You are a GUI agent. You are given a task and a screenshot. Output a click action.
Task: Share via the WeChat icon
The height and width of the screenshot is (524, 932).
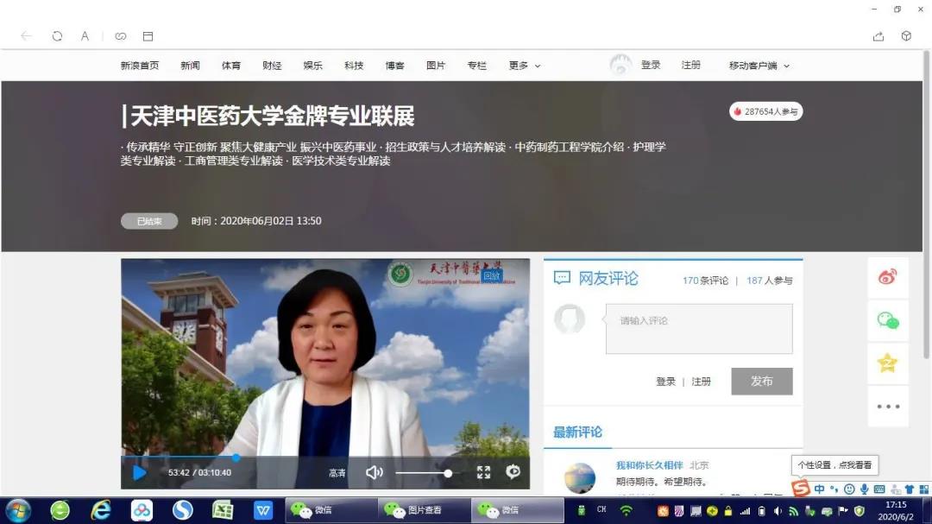(887, 320)
